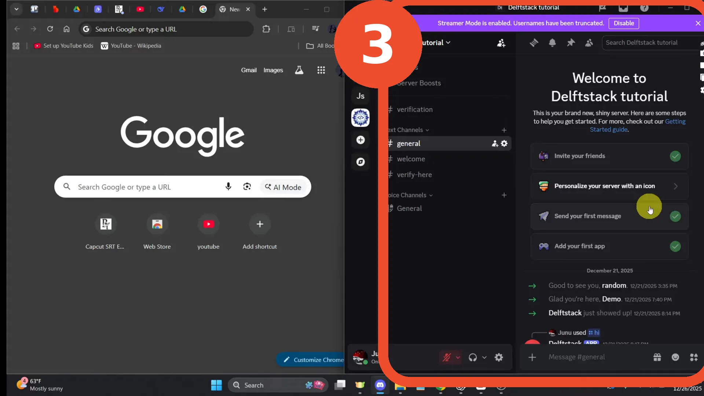This screenshot has width=704, height=396.
Task: Select the Delftstack server icon in sidebar
Action: 360,118
